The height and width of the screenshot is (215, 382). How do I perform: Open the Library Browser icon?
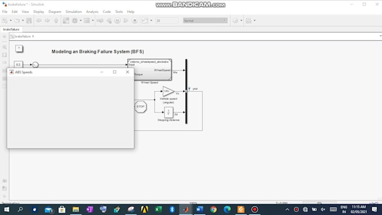66,21
